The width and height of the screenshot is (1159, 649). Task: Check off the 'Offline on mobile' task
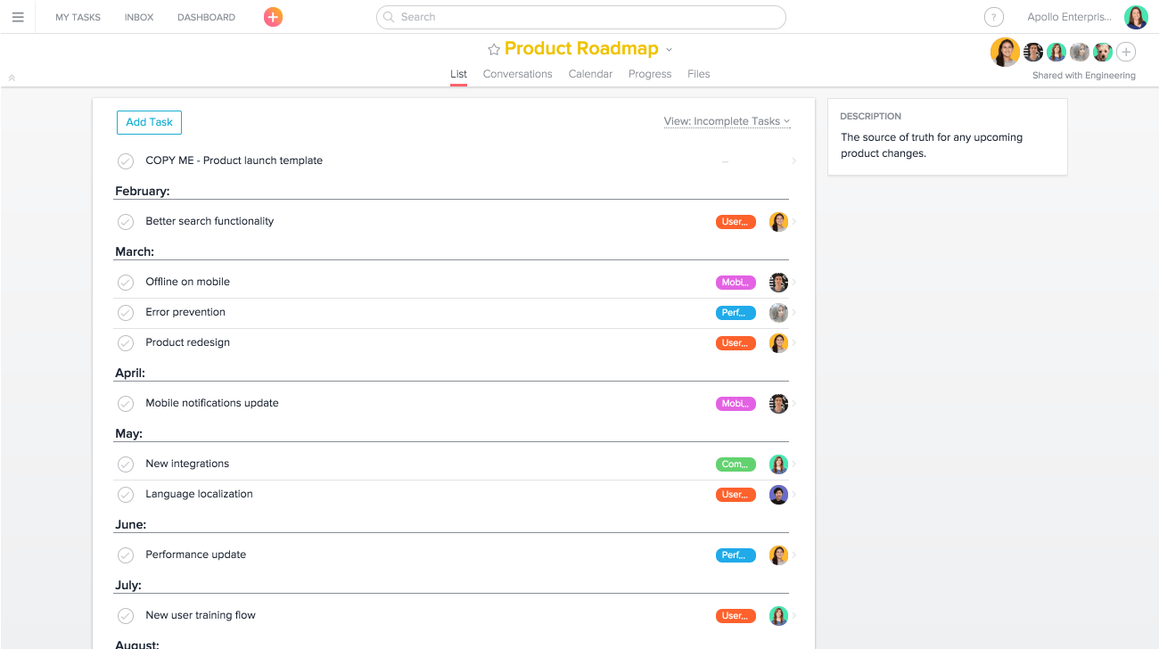pyautogui.click(x=125, y=282)
